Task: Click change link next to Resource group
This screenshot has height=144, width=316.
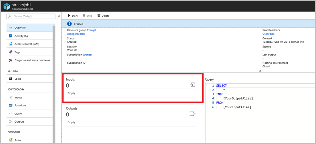Action: click(x=91, y=30)
